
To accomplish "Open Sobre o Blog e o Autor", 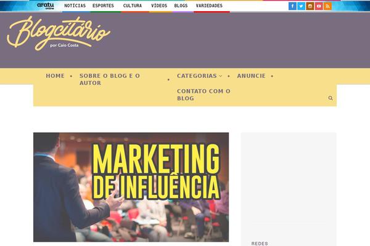I will [110, 79].
